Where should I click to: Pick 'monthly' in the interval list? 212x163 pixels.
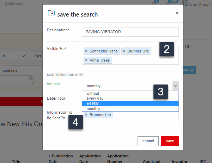point(93,109)
